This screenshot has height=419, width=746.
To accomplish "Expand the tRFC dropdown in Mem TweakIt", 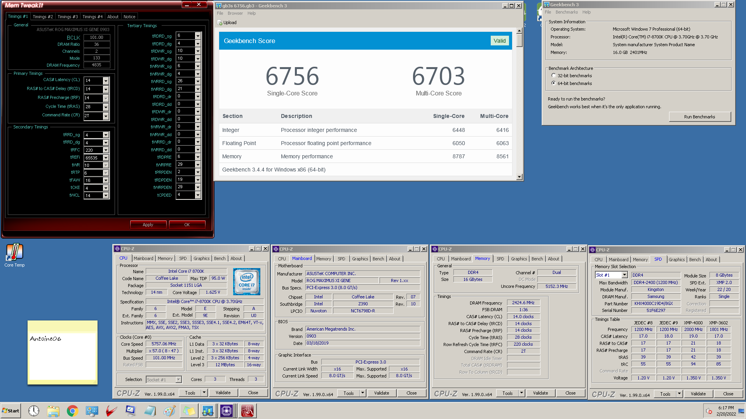I will 106,150.
